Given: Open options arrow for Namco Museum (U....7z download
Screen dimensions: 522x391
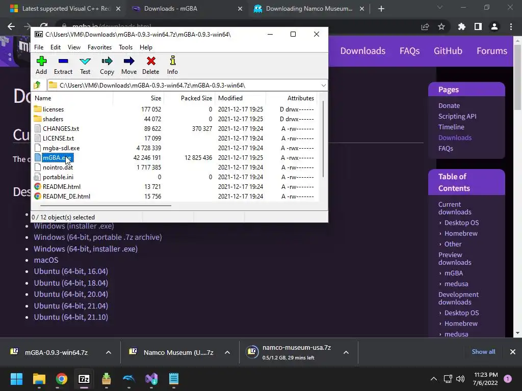Looking at the screenshot, I should 227,352.
